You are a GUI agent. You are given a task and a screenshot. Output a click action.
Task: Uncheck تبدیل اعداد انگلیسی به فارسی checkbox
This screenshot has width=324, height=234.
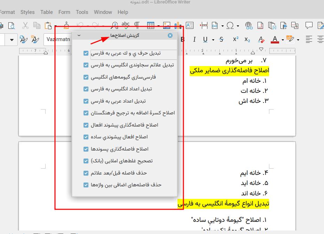(86, 89)
